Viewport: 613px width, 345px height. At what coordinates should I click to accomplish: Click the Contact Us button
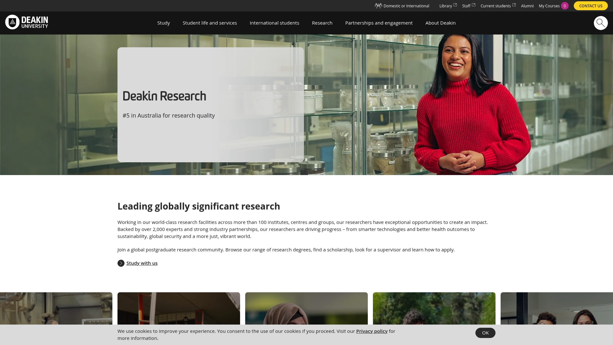click(591, 6)
